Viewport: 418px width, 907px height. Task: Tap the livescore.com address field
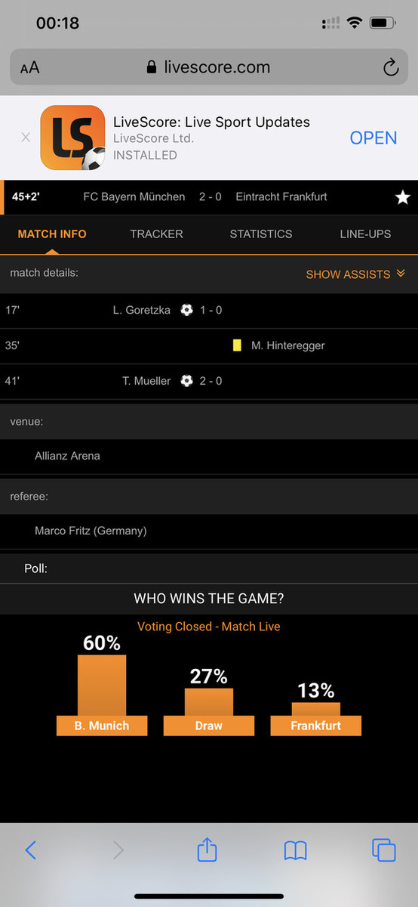[x=209, y=67]
